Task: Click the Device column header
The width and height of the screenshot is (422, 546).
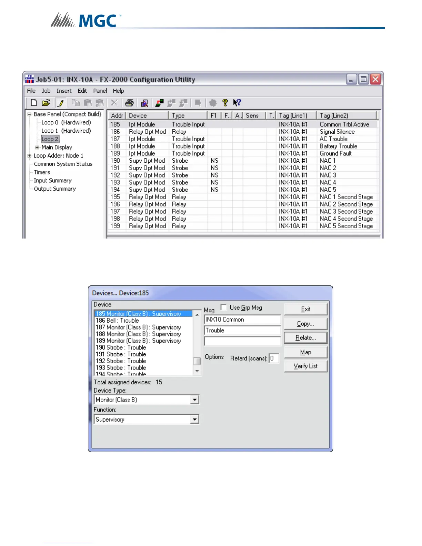Action: point(147,115)
